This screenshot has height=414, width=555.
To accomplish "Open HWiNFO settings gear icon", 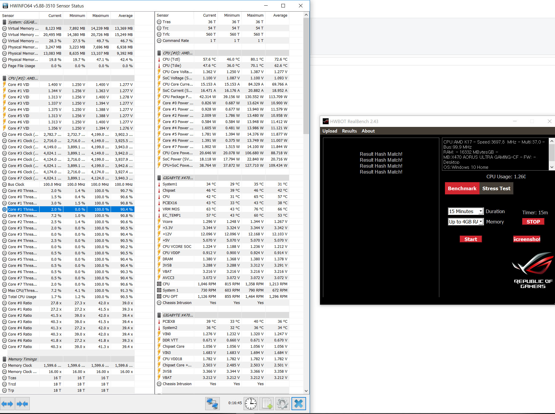I will click(283, 404).
